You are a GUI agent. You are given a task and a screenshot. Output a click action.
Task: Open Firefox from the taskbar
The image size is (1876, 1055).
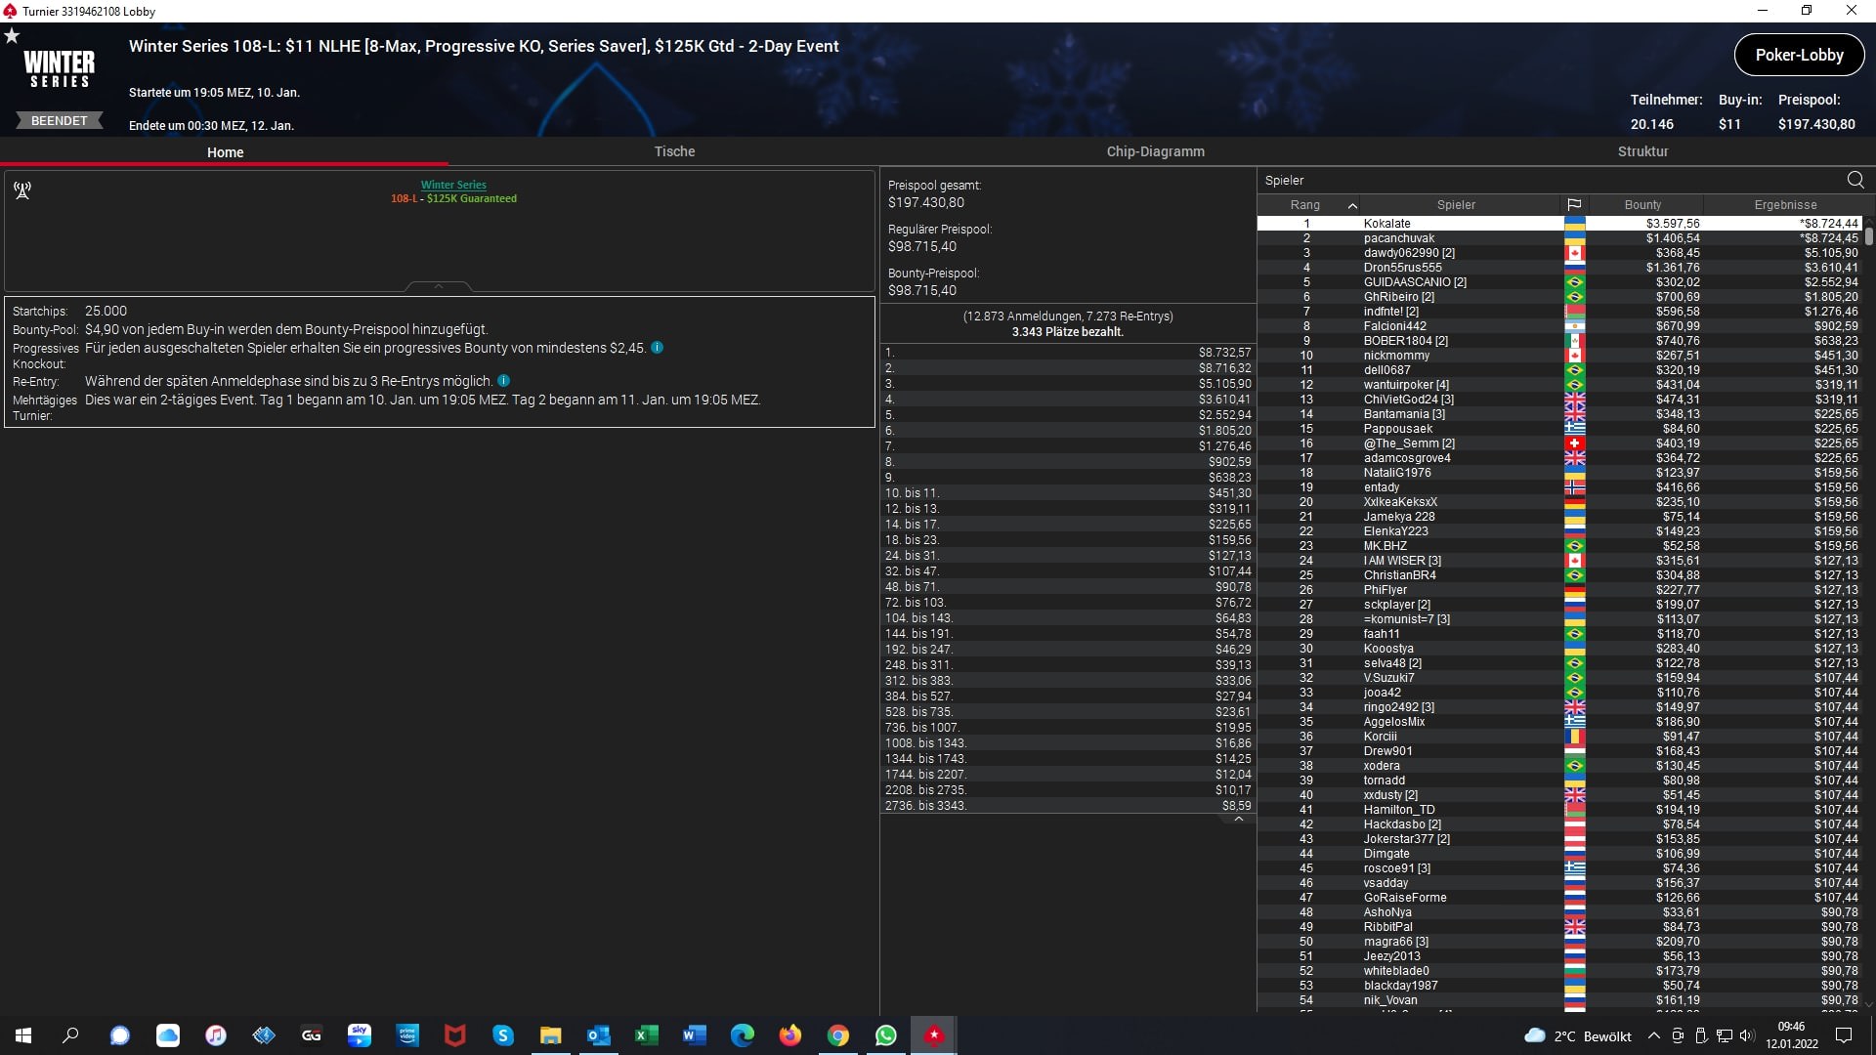click(789, 1035)
